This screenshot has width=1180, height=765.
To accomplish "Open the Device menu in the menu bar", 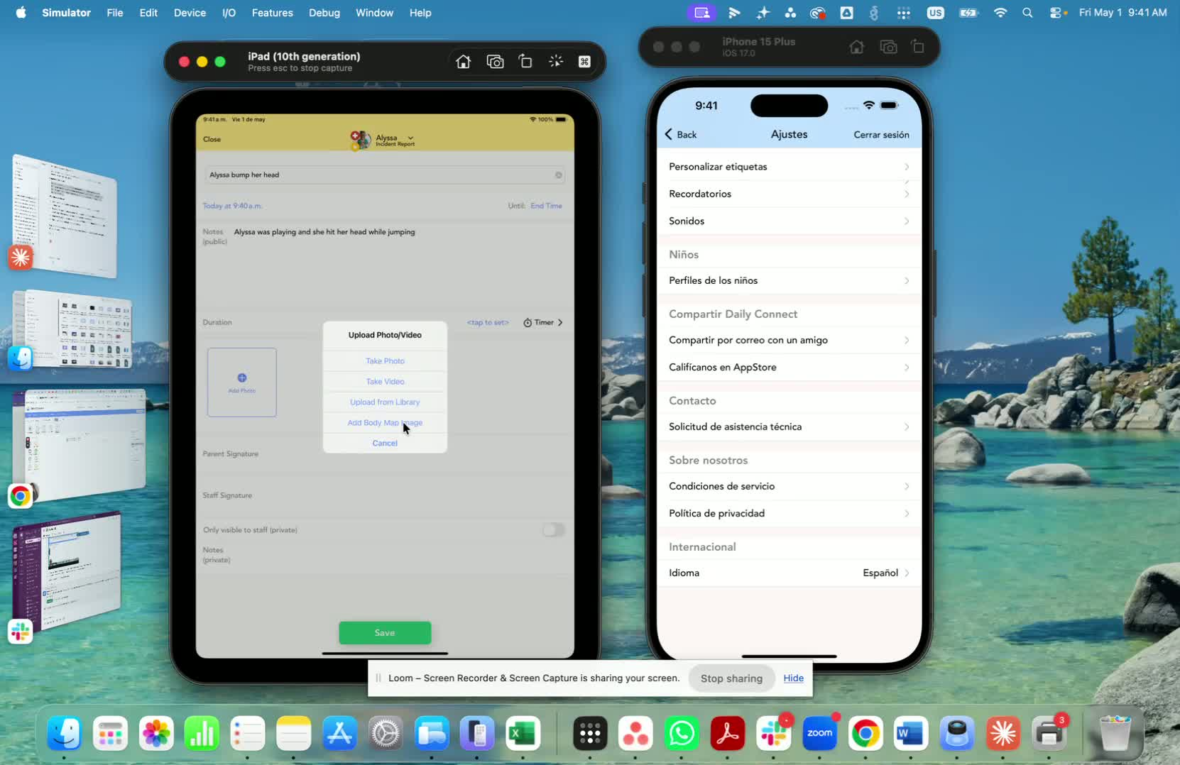I will pos(190,13).
